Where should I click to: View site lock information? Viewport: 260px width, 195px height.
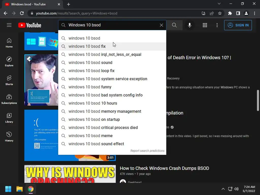click(x=32, y=13)
